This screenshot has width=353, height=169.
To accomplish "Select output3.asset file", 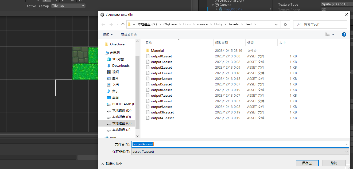I will point(161,73).
